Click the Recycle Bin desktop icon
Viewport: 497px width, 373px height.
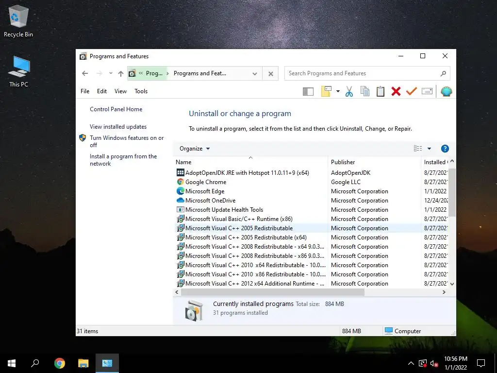tap(18, 21)
